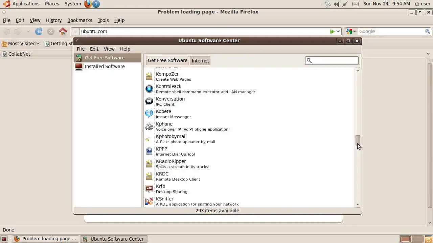Click the mail envelope icon in the top panel

(x=355, y=4)
